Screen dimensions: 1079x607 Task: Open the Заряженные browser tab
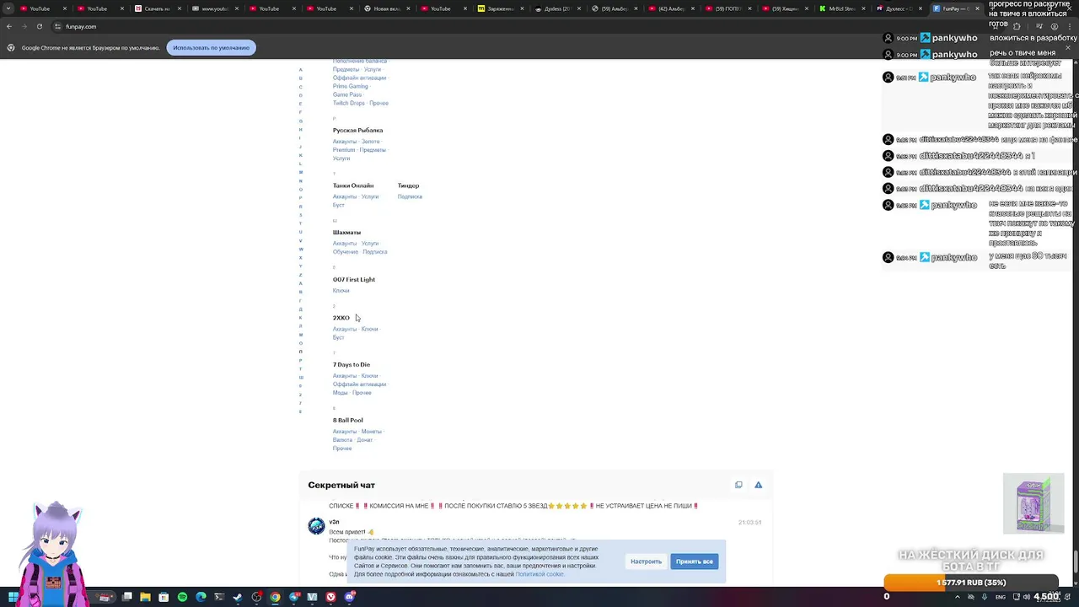pyautogui.click(x=500, y=8)
